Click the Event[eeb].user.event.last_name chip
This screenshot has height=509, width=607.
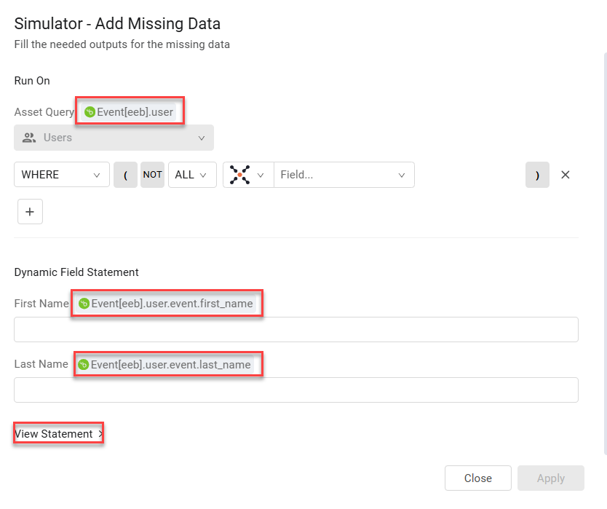(164, 365)
